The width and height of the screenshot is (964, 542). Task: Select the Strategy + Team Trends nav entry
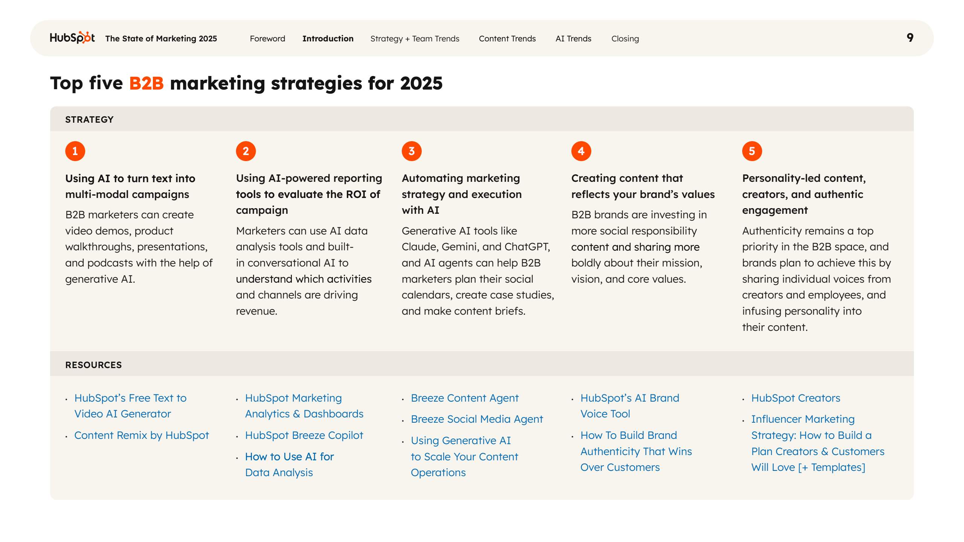[x=415, y=38]
